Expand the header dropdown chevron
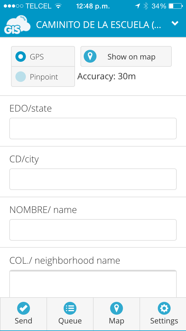Viewport: 186px width, 331px height. (175, 24)
